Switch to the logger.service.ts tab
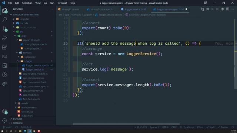 134,9
